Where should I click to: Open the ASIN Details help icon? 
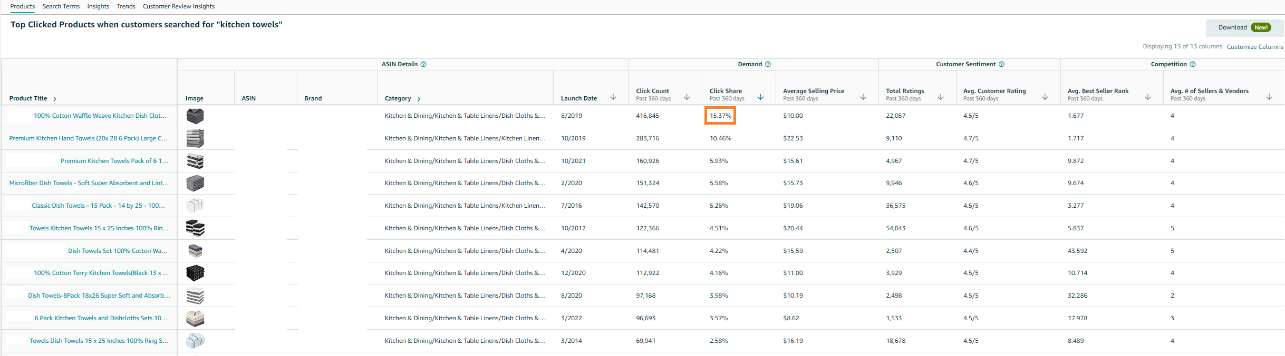pyautogui.click(x=423, y=64)
